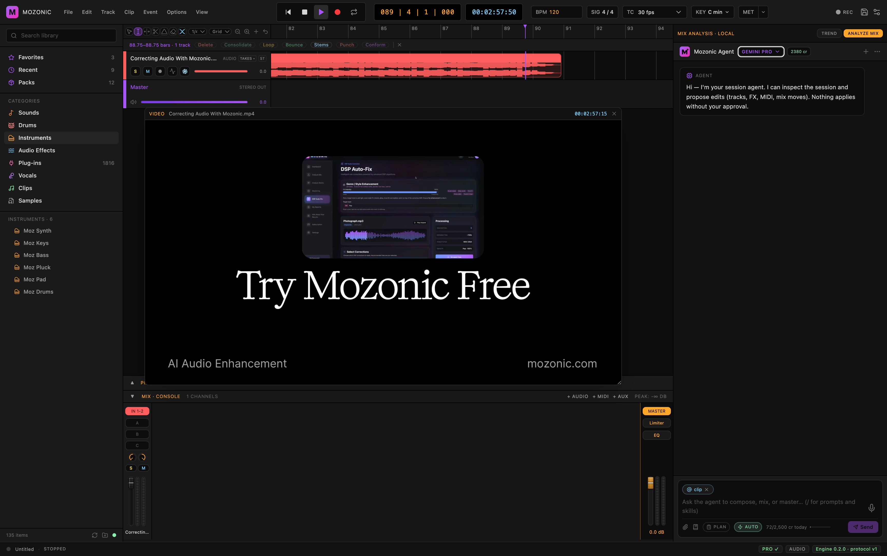The height and width of the screenshot is (556, 887).
Task: Click the undo arrow in toolbar
Action: coord(265,32)
